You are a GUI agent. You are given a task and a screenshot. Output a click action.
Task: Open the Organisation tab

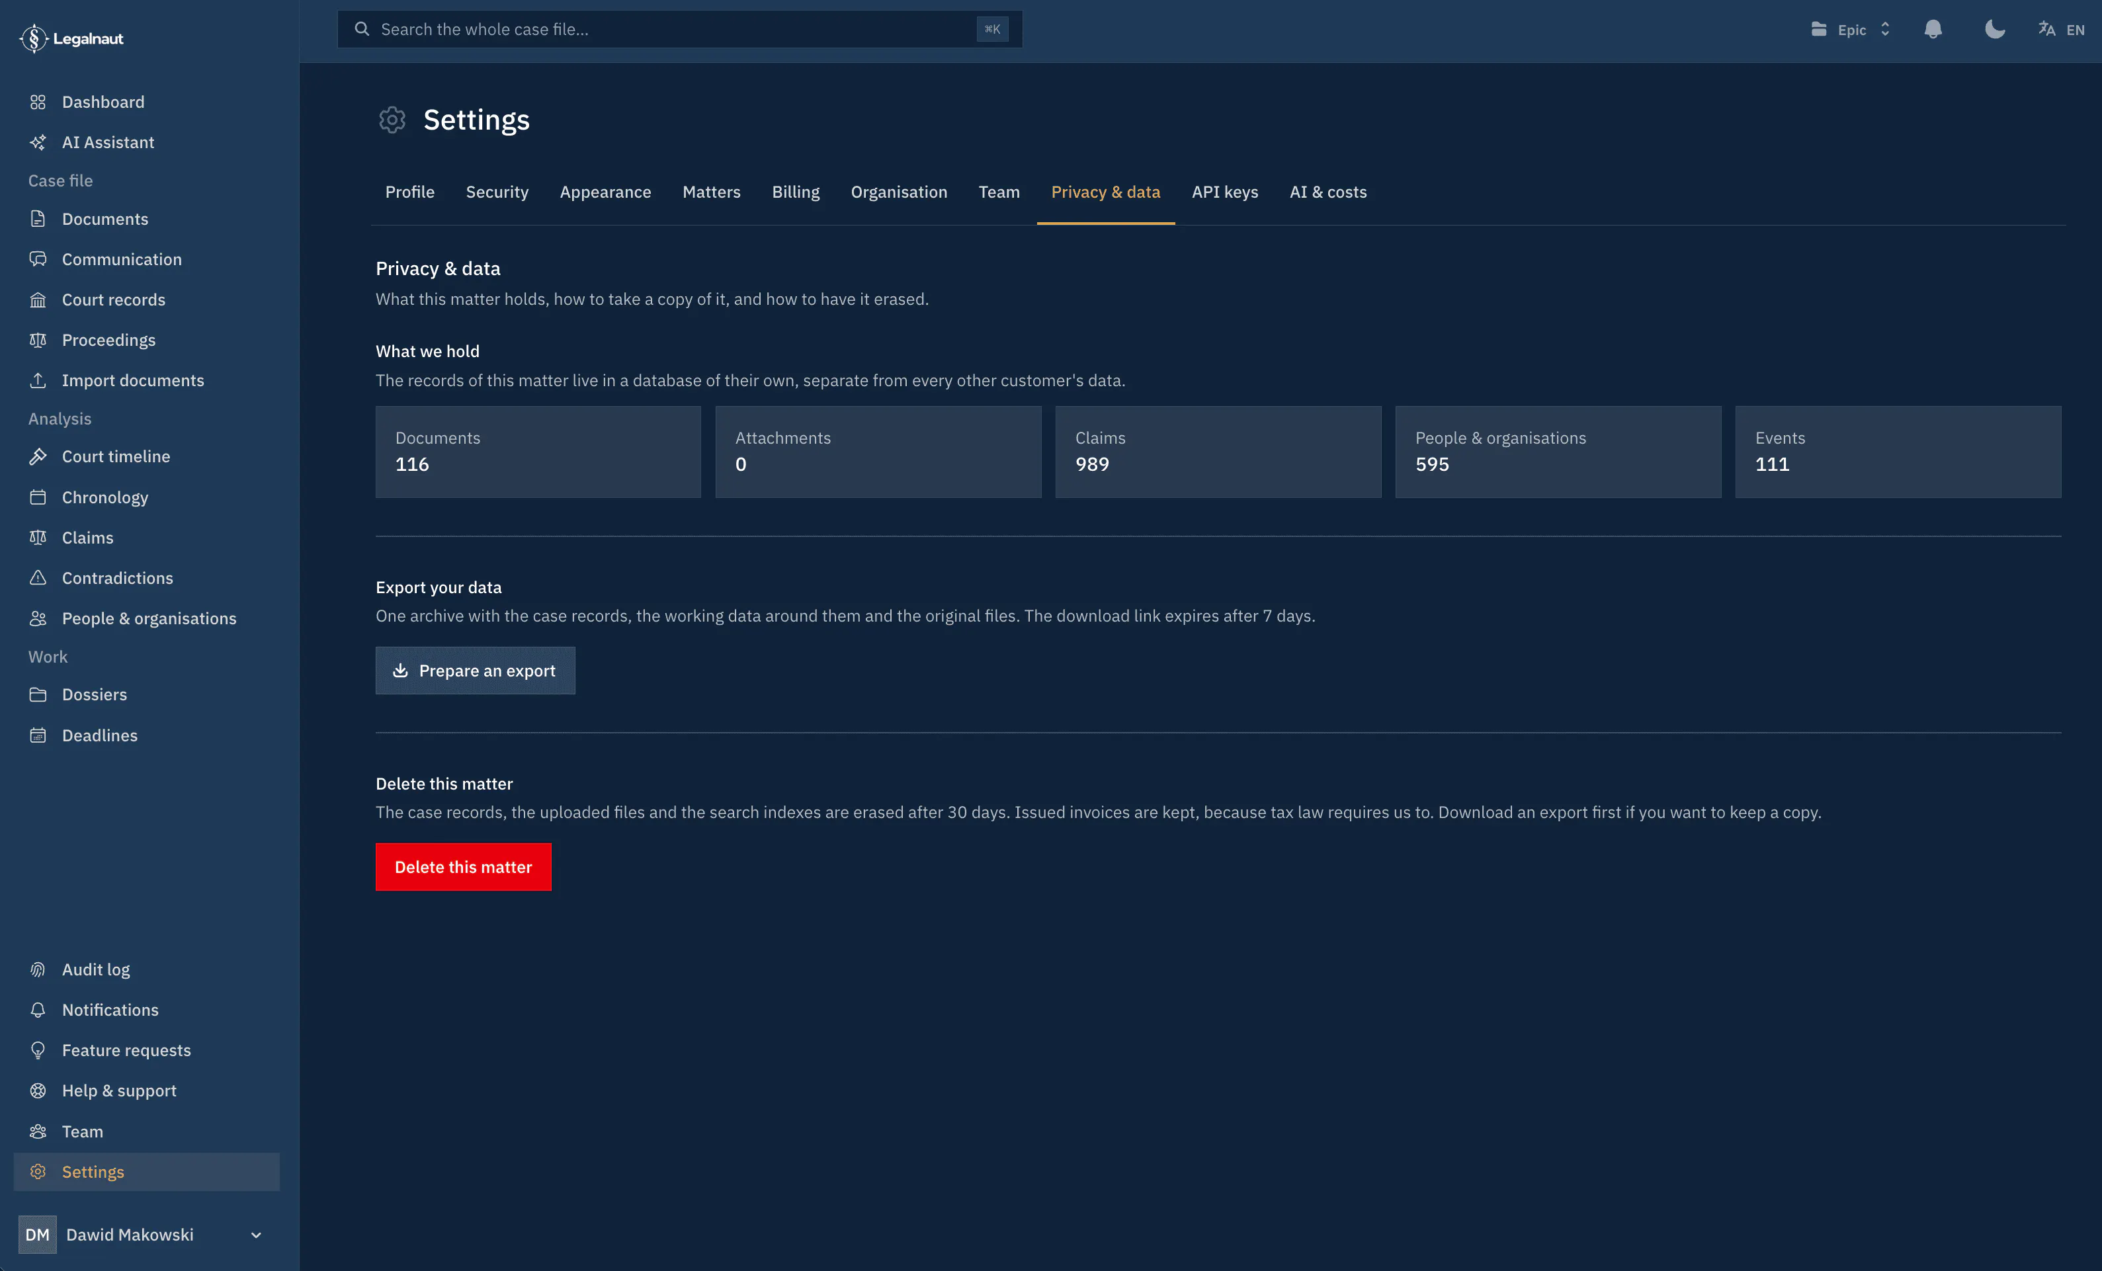coord(898,192)
